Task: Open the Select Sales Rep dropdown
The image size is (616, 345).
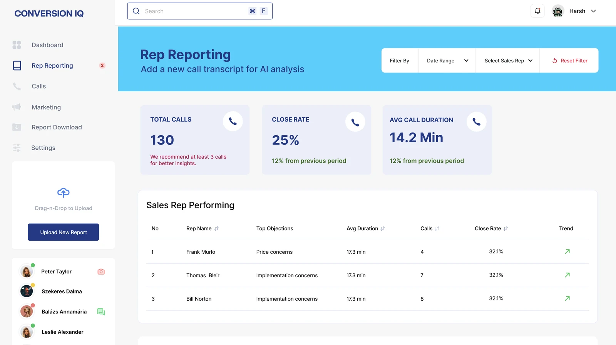Action: pos(508,60)
